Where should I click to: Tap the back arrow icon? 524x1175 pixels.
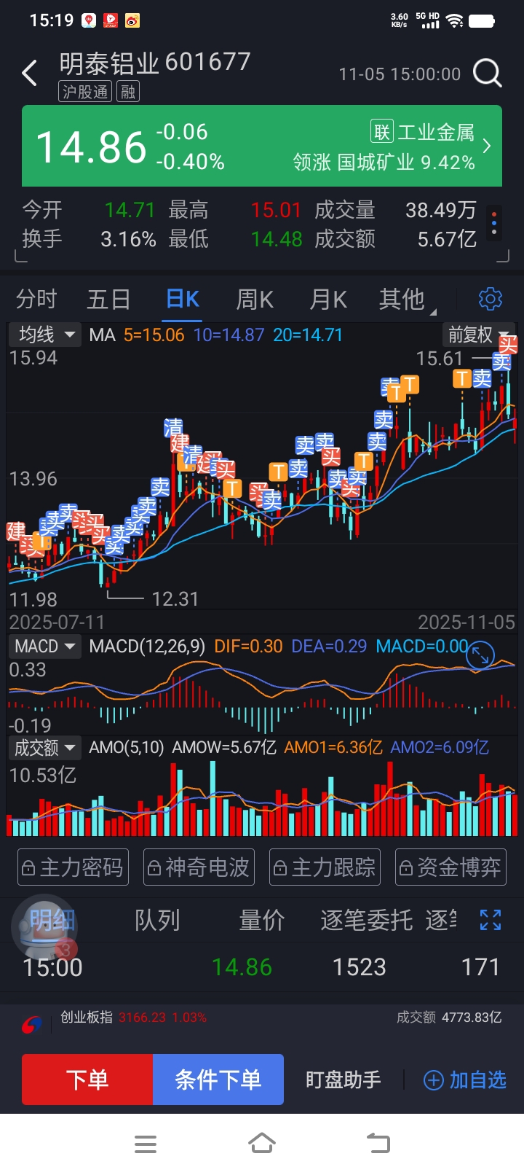click(x=30, y=74)
